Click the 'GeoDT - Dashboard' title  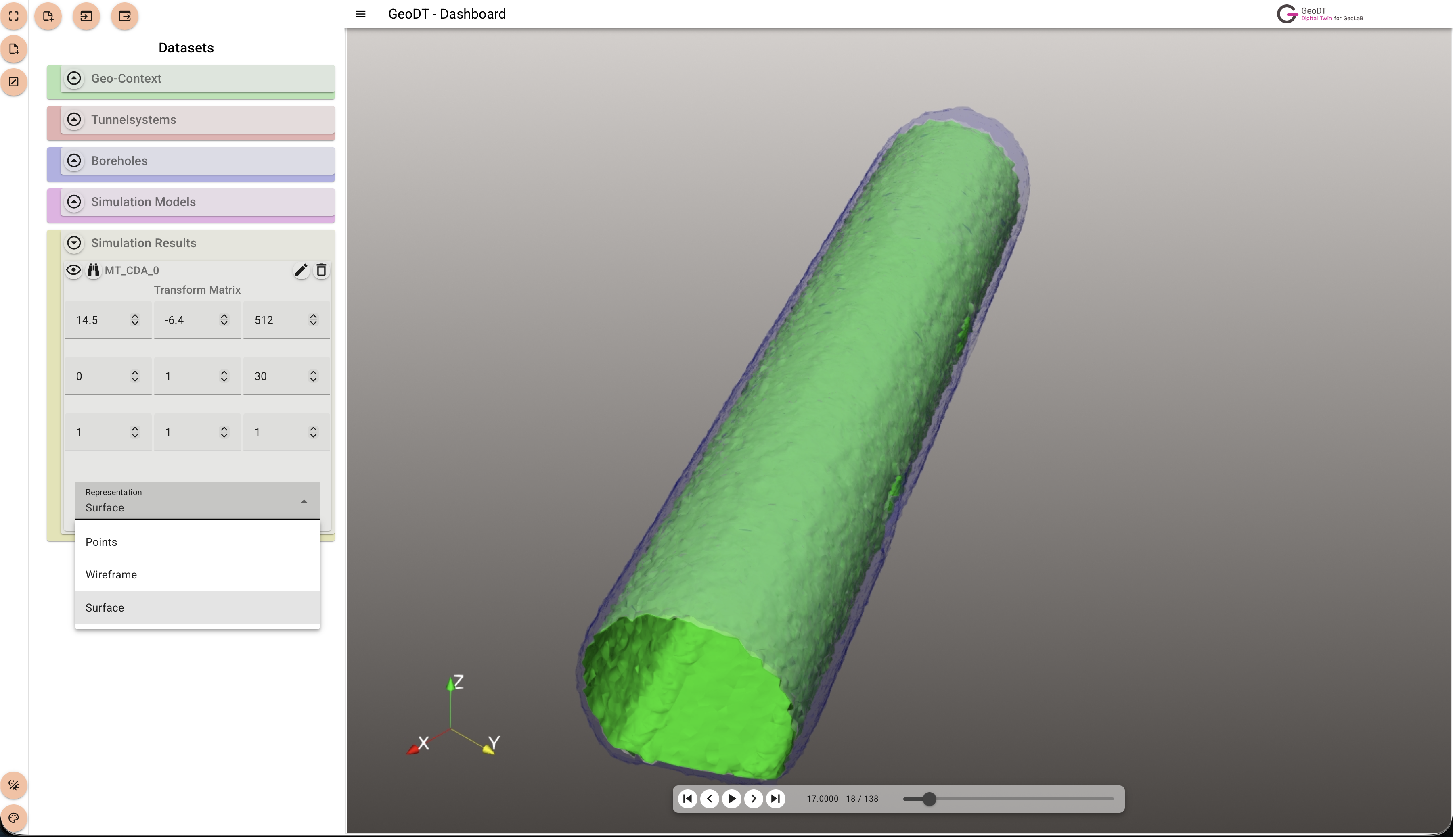point(447,14)
